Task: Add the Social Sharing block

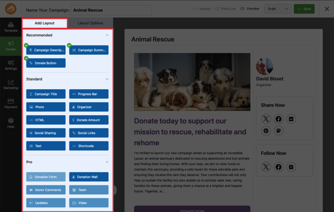Action: coord(46,133)
